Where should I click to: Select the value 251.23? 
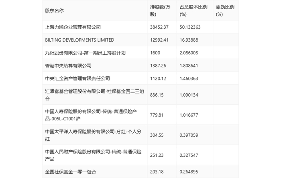tap(157, 155)
